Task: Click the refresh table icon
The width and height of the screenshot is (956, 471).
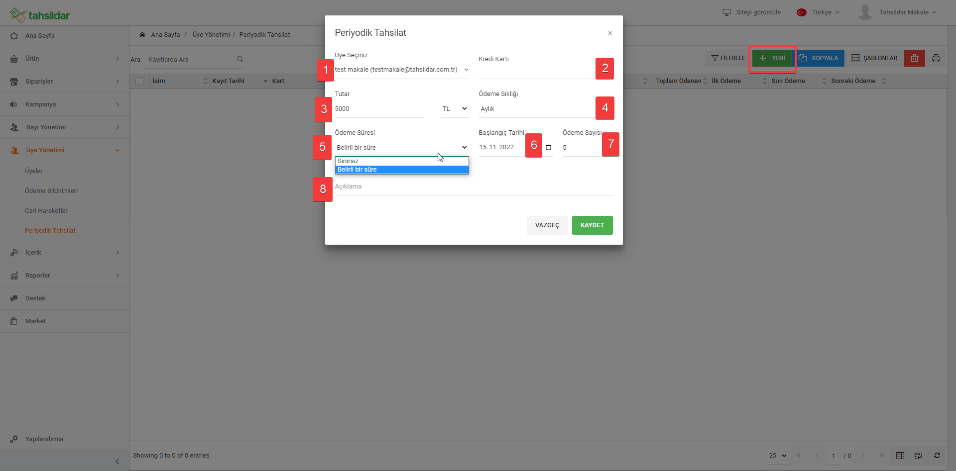Action: click(937, 456)
